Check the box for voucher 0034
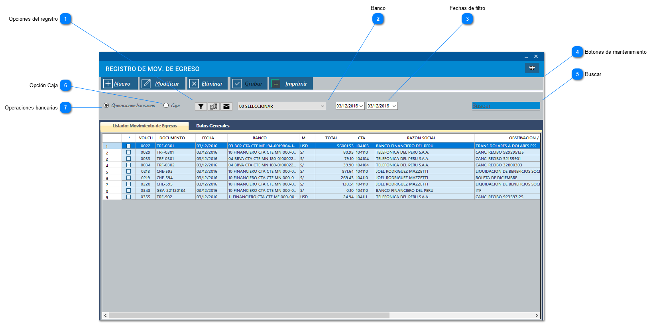The height and width of the screenshot is (324, 653). click(129, 165)
